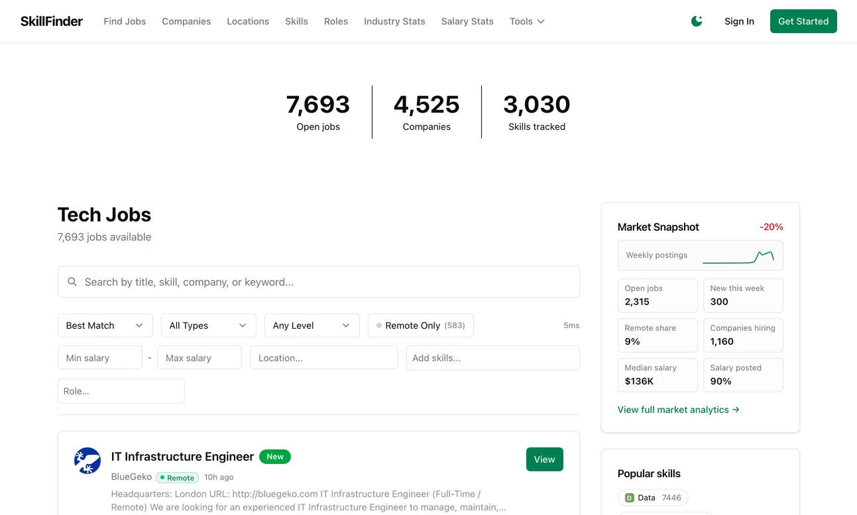This screenshot has width=857, height=515.
Task: Click the Min salary field
Action: pyautogui.click(x=100, y=358)
